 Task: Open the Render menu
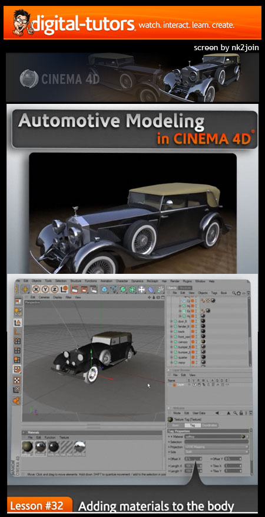(174, 281)
